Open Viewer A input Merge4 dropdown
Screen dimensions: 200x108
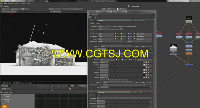tap(55, 9)
